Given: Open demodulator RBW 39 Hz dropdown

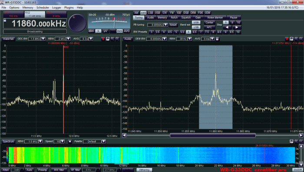Looking at the screenshot, I should coord(190,39).
